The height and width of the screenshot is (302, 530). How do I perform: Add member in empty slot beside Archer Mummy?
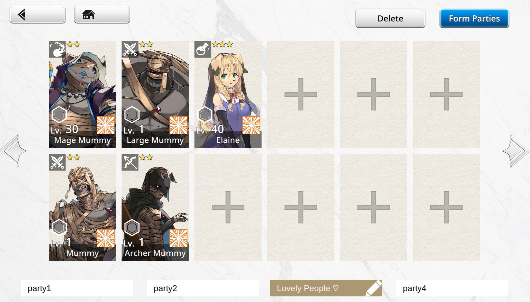coord(228,207)
